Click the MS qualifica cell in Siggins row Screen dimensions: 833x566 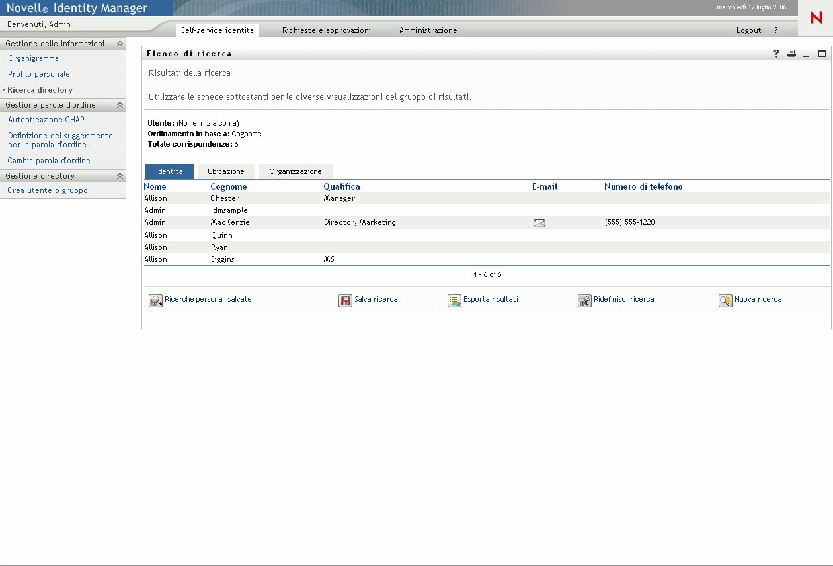click(x=329, y=259)
